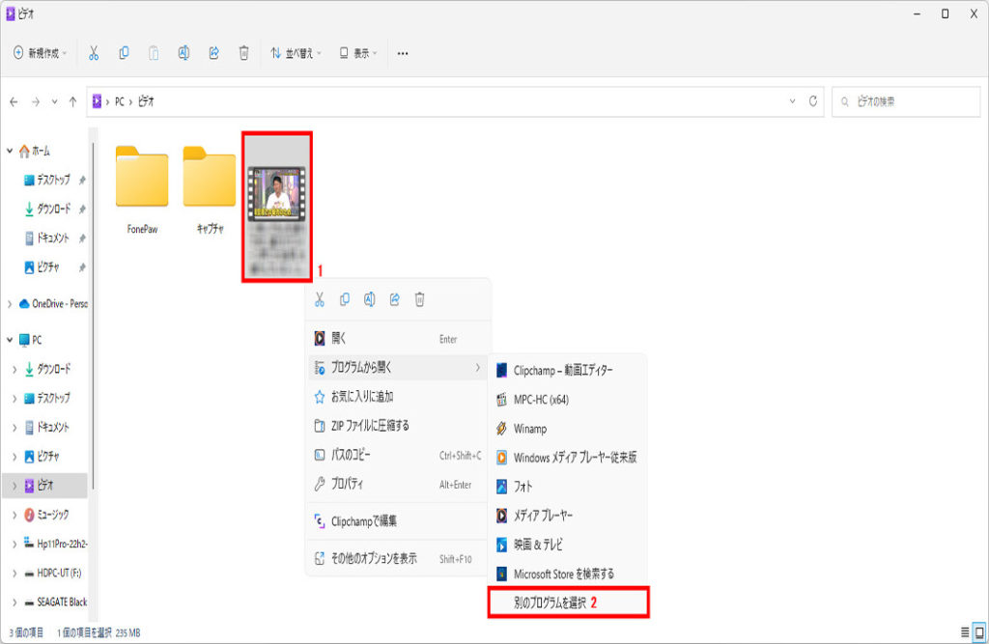Viewport: 989px width, 644px height.
Task: Collapse the PC tree node
Action: (11, 340)
